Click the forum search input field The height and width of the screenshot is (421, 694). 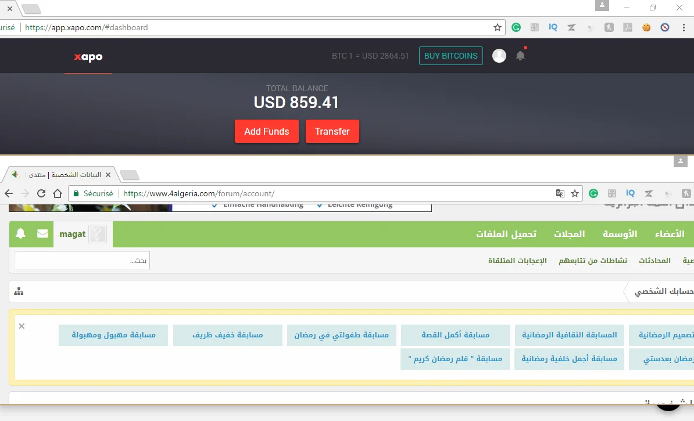[82, 261]
